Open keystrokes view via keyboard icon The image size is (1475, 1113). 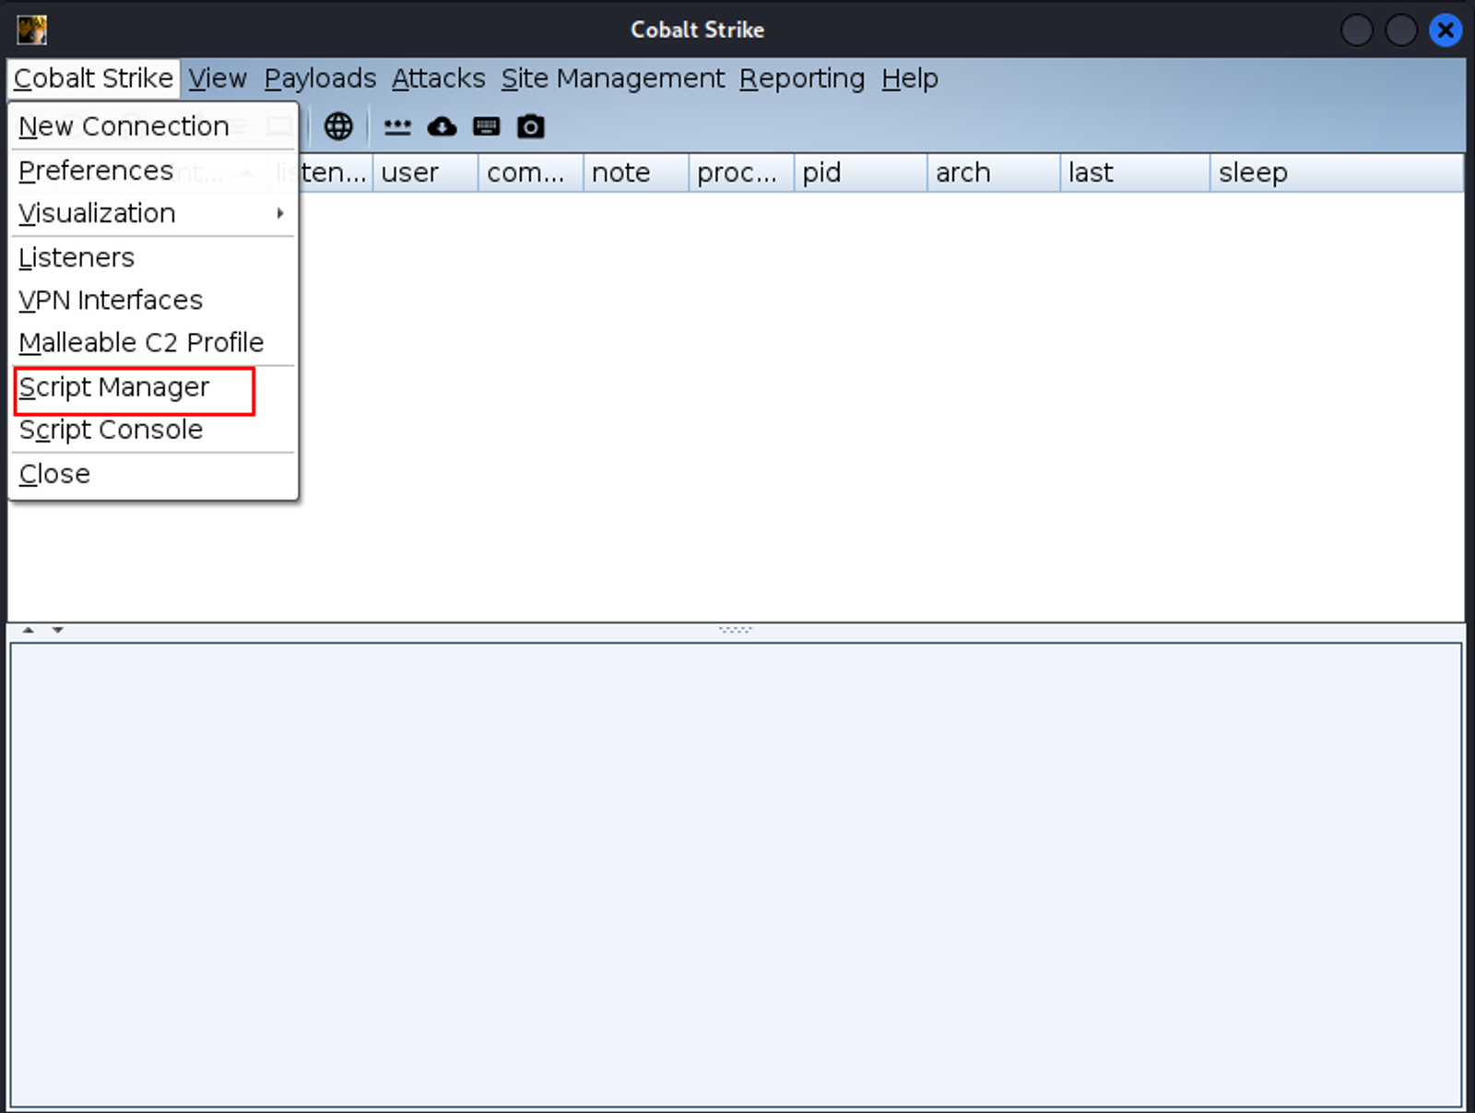[x=486, y=126]
